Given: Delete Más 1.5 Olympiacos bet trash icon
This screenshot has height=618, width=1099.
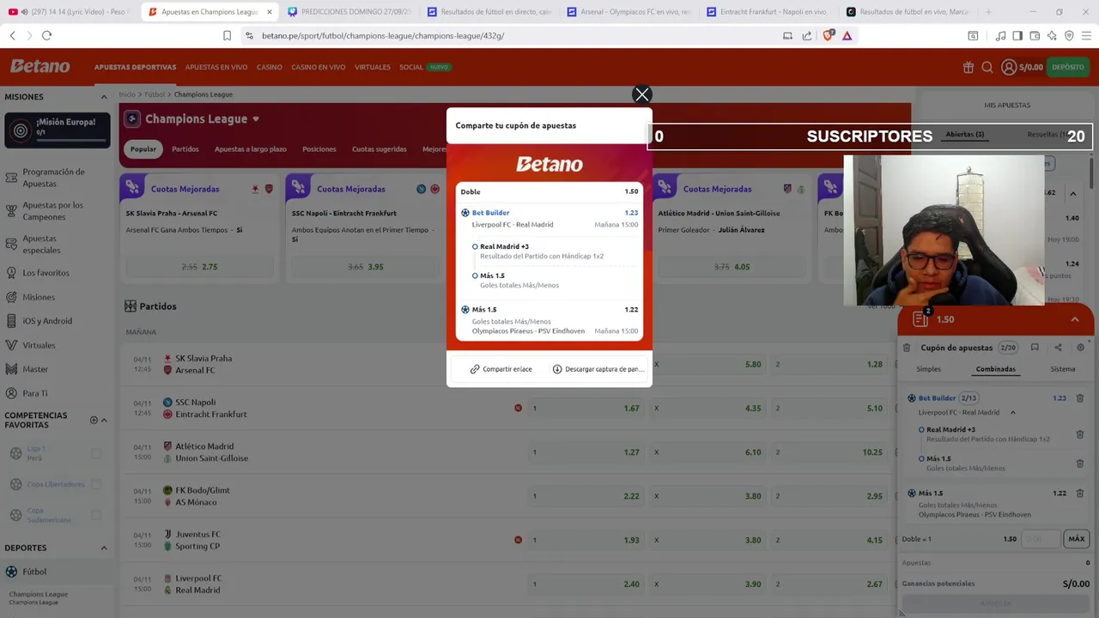Looking at the screenshot, I should (x=1080, y=494).
